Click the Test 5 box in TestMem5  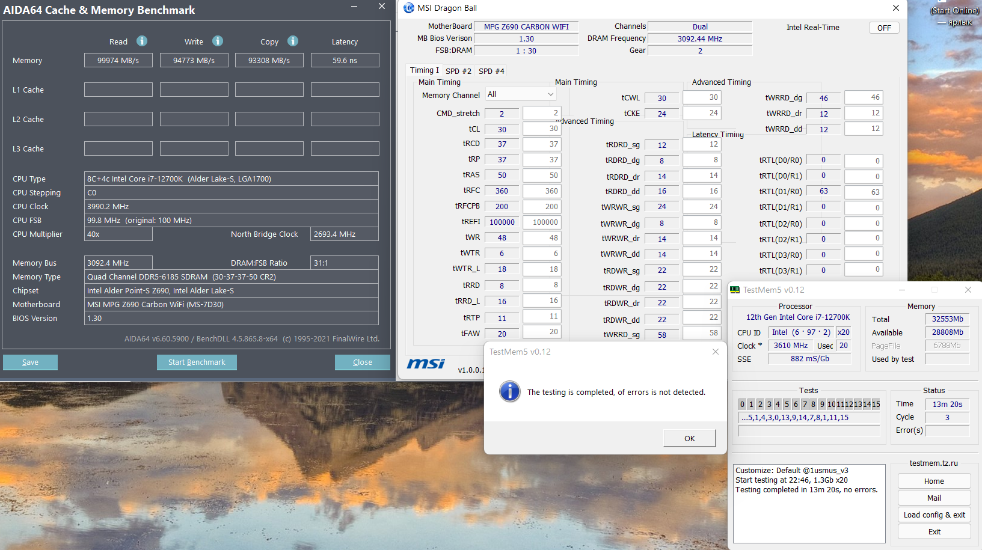click(787, 405)
